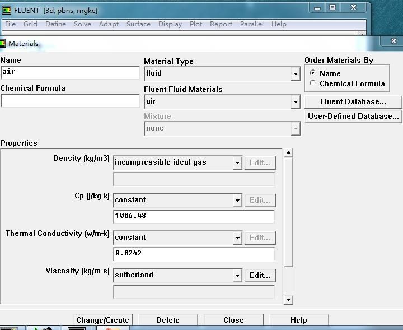Click the Change/Create button

coord(102,320)
